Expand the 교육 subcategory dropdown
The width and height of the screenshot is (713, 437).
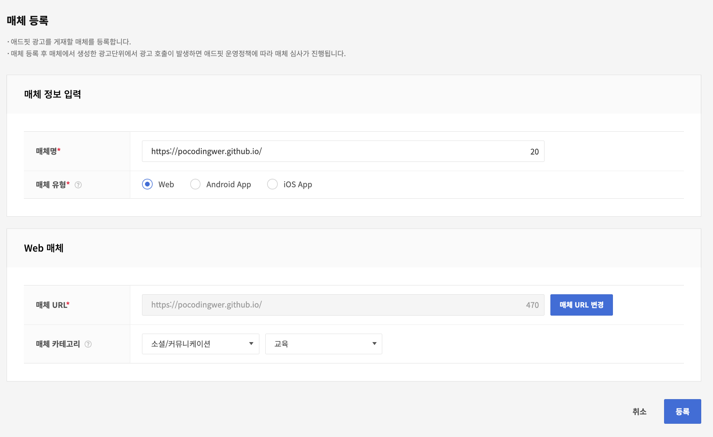[x=323, y=344]
